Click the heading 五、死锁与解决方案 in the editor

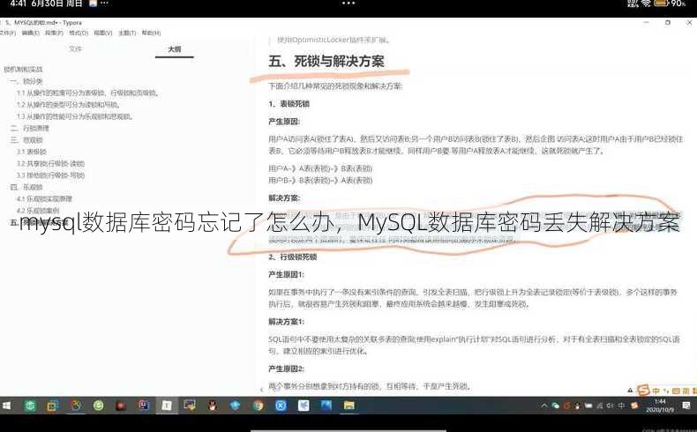(x=326, y=61)
